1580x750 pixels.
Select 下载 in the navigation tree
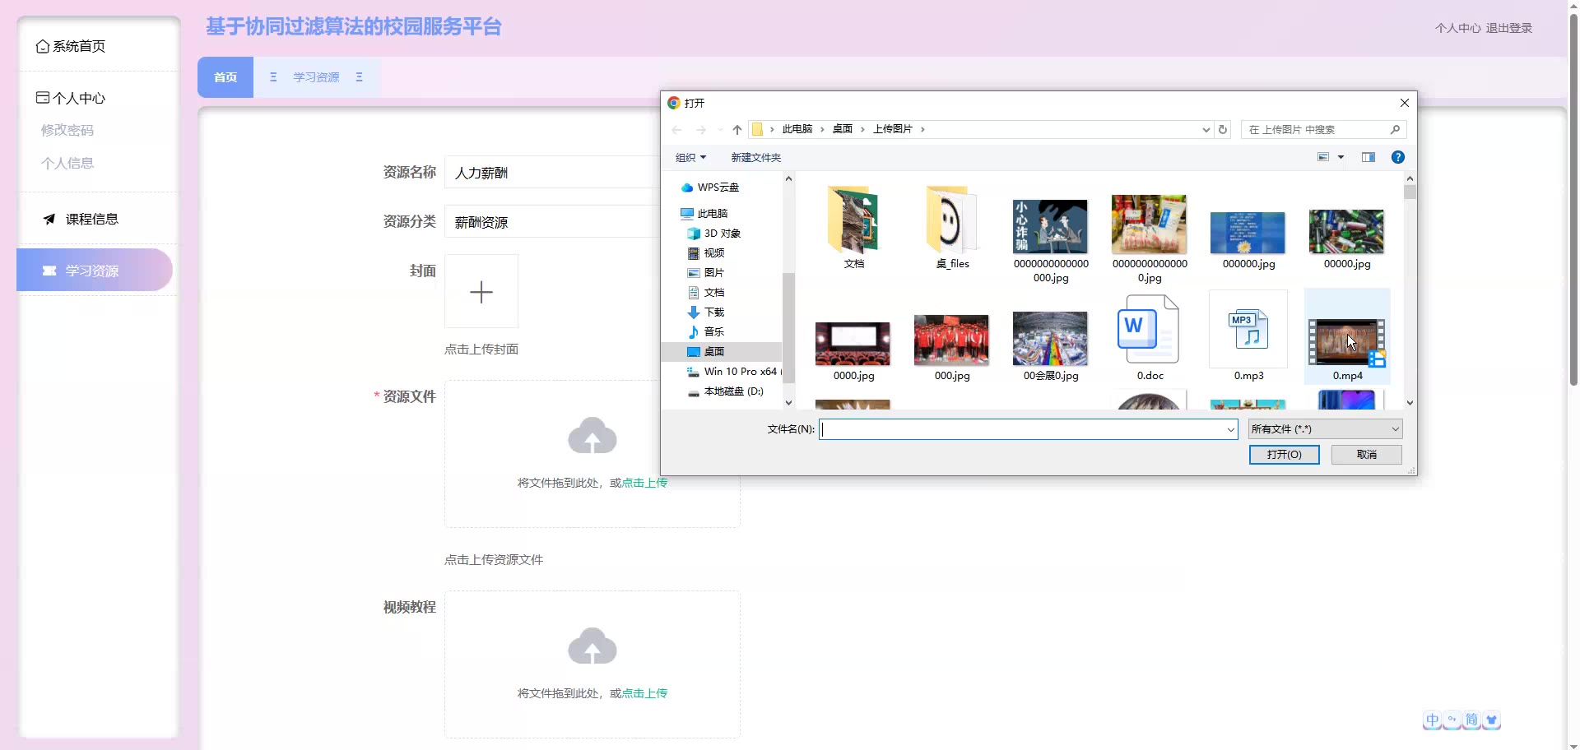pyautogui.click(x=713, y=312)
